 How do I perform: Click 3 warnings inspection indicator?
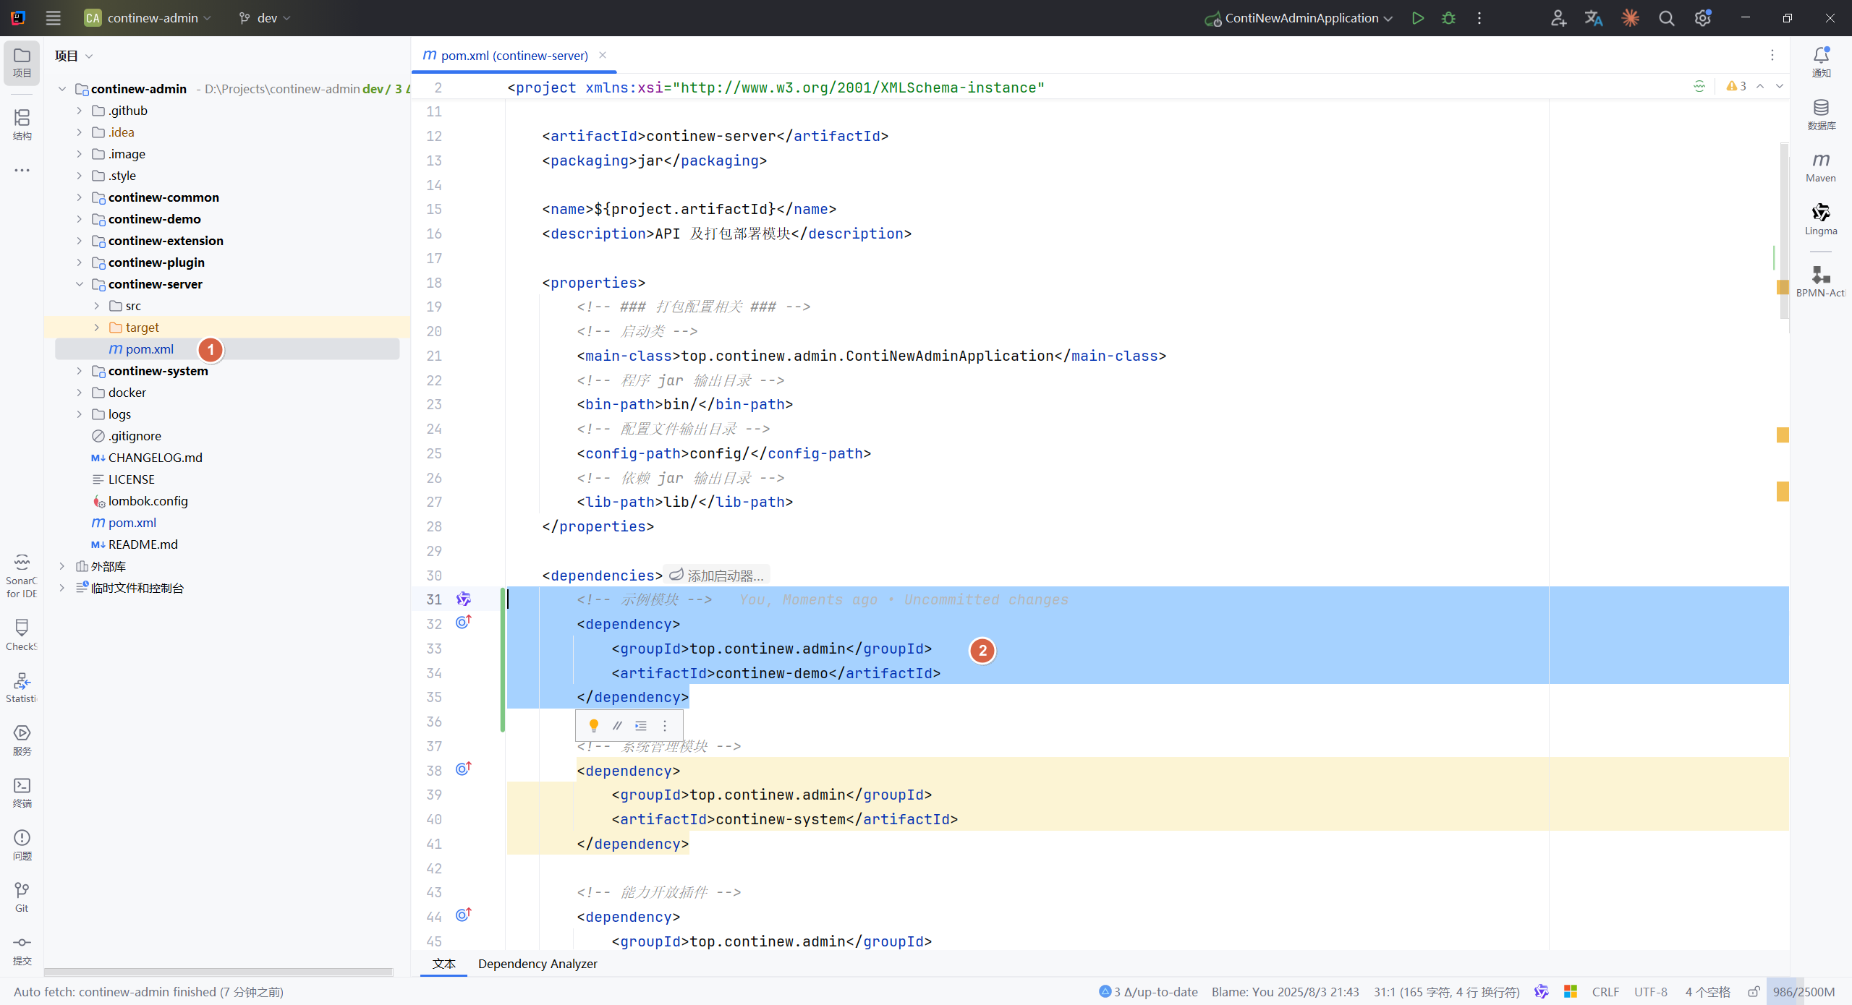pyautogui.click(x=1736, y=86)
